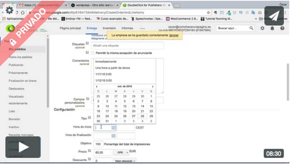
Task: Enable Permitir la misma excepción de anunciante
Action: tap(93, 53)
